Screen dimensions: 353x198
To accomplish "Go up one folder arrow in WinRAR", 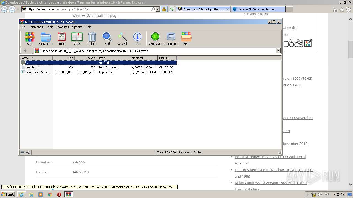I will click(x=25, y=51).
